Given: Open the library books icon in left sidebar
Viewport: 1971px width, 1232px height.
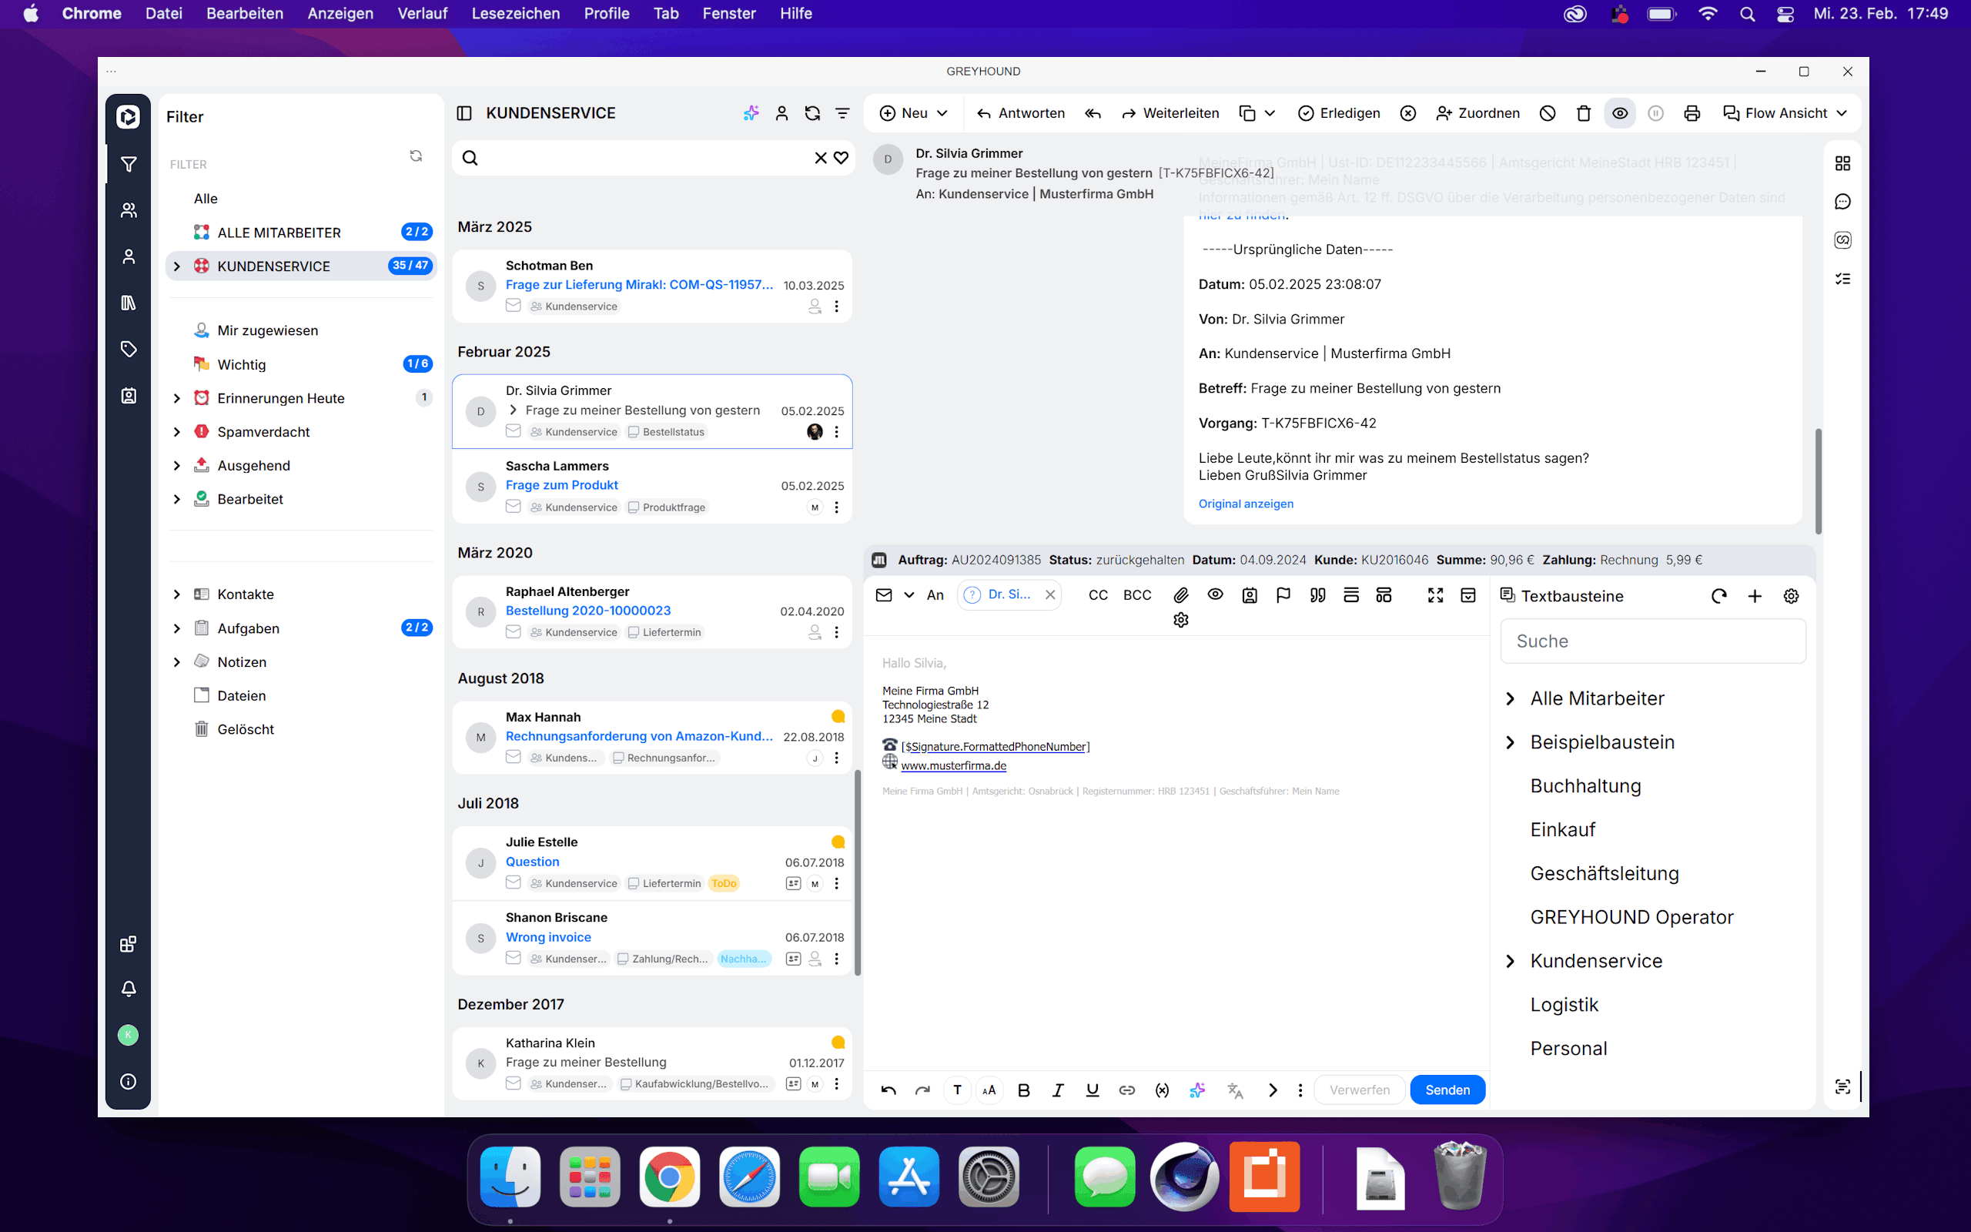Looking at the screenshot, I should click(x=129, y=303).
